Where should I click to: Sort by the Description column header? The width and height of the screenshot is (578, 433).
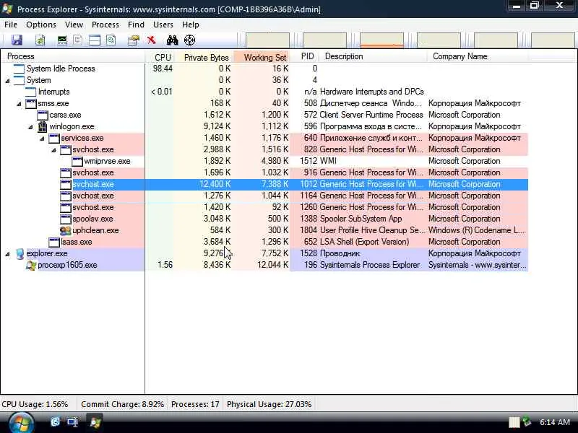373,57
